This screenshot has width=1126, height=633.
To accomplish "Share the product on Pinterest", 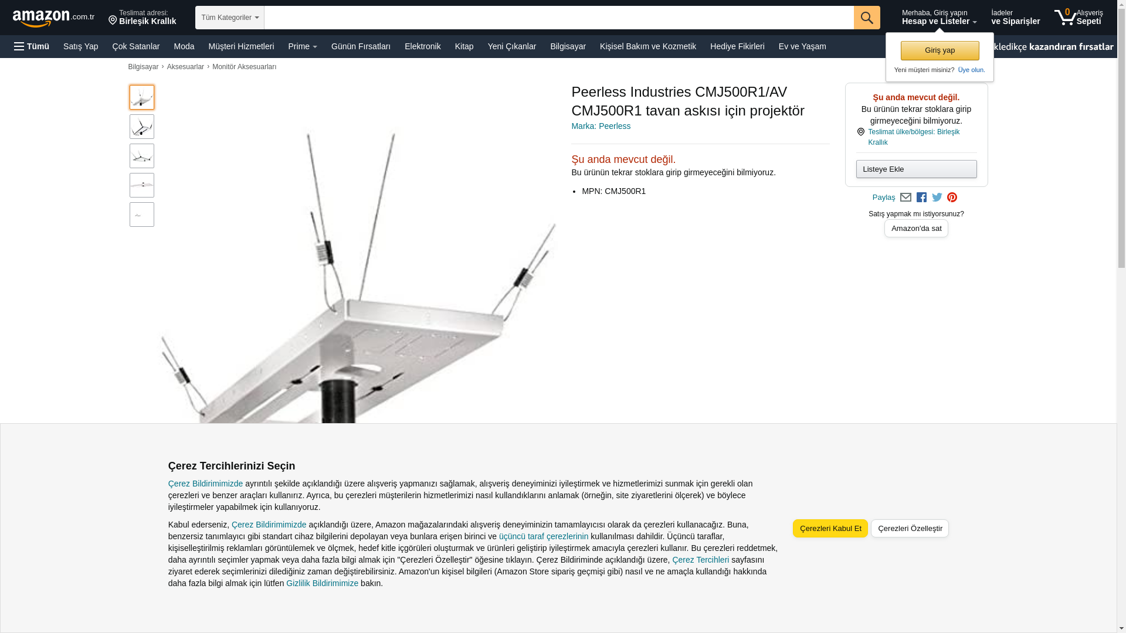I will [952, 198].
